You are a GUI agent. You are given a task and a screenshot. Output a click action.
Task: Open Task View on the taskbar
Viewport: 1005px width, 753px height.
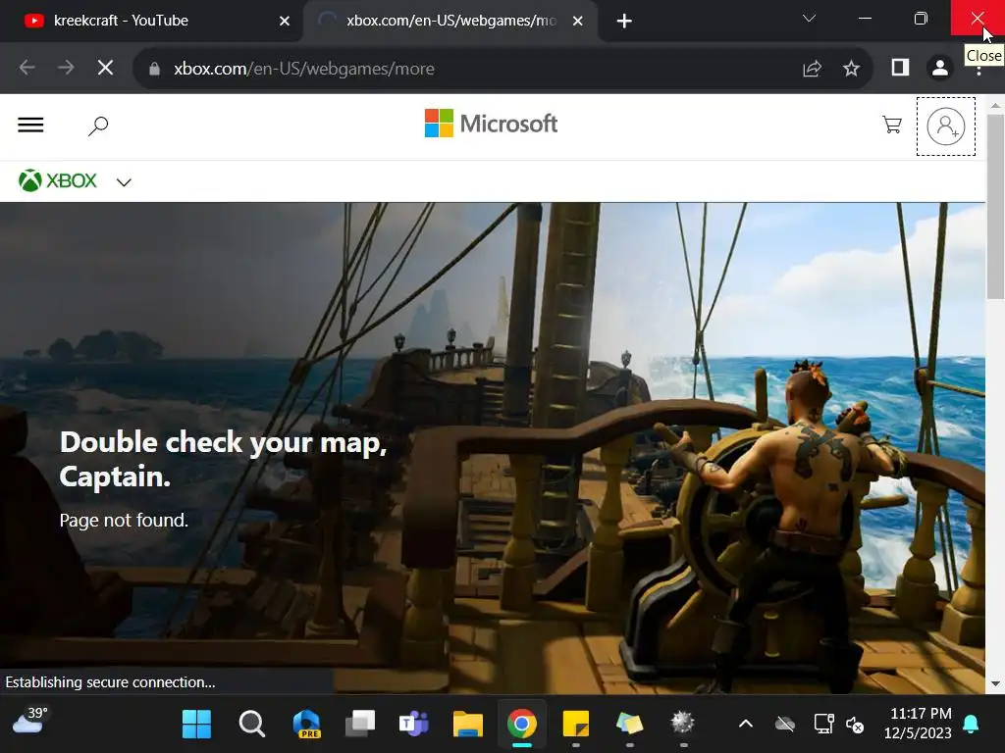click(360, 725)
